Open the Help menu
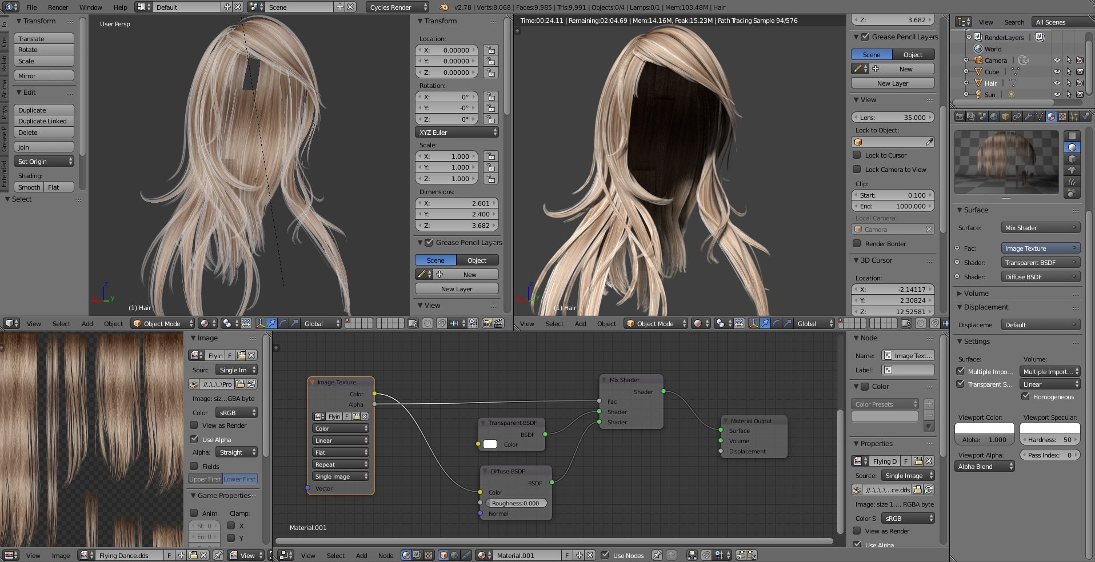This screenshot has height=562, width=1095. [x=120, y=7]
